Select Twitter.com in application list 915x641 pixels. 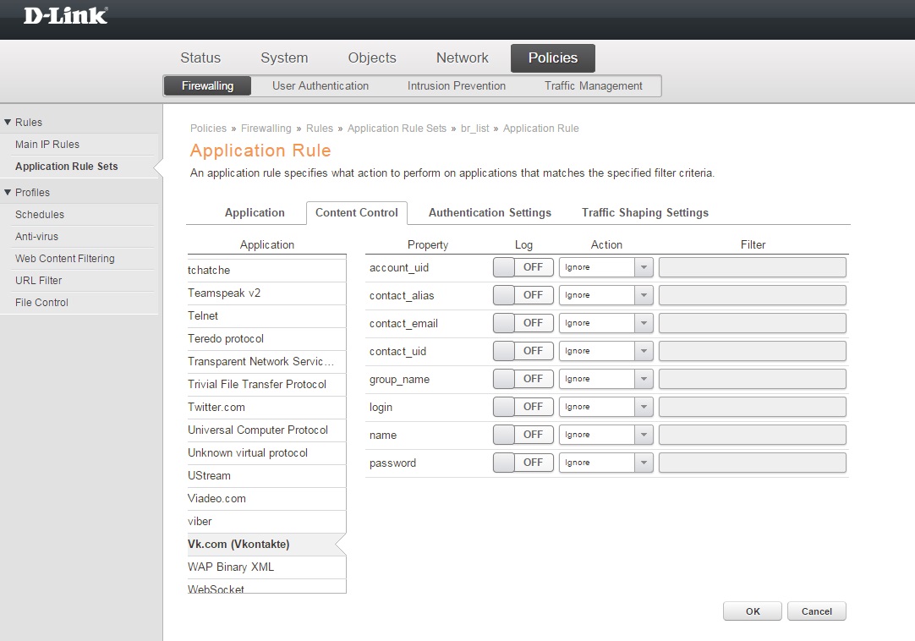pyautogui.click(x=216, y=408)
